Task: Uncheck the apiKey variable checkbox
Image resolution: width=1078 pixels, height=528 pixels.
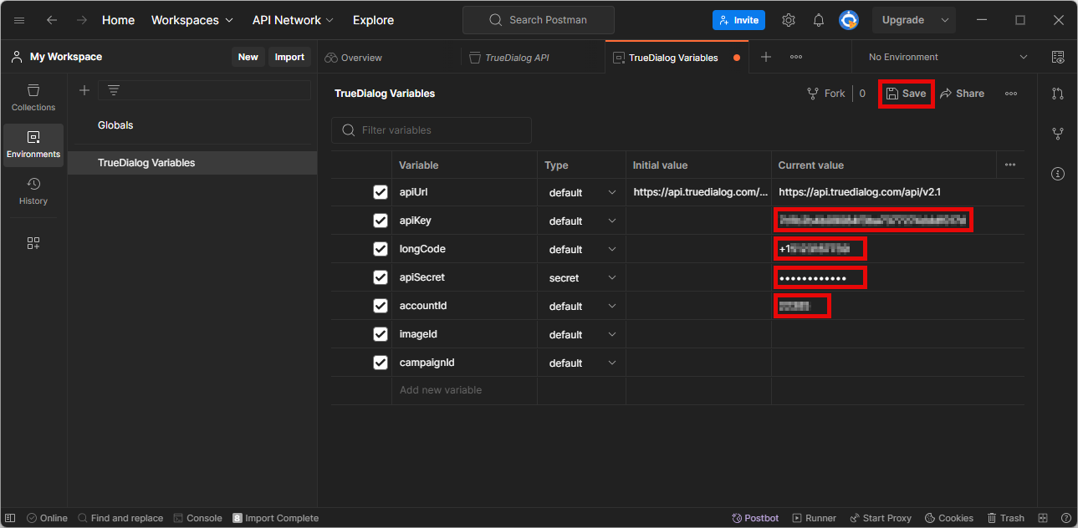Action: [381, 221]
